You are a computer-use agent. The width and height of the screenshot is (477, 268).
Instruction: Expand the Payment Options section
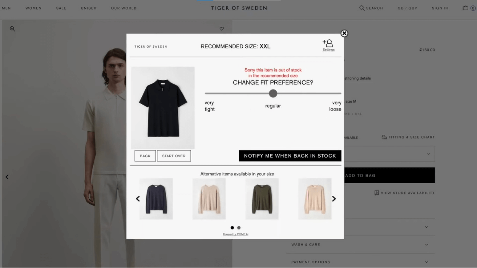(360, 262)
